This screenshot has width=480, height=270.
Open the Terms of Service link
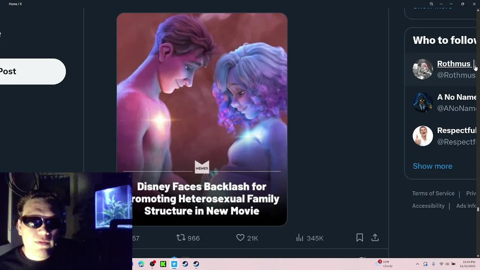[433, 193]
